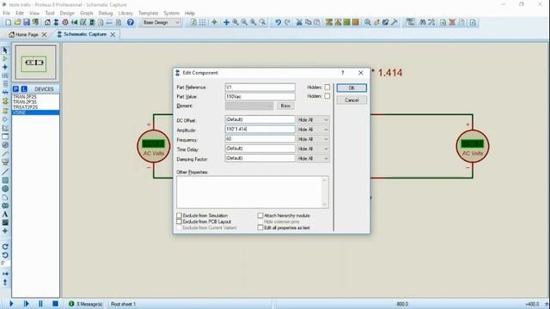Select the 2D Graphics Circle tool
550x309 pixels.
pyautogui.click(x=5, y=189)
